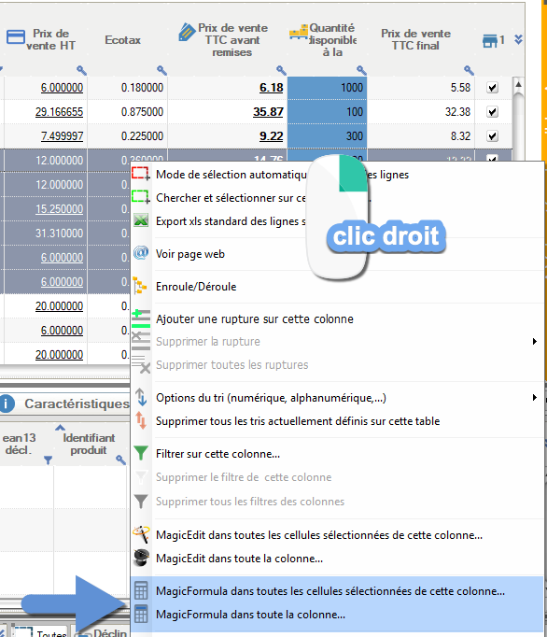The image size is (547, 637).
Task: Click the Caractéristiques panel title
Action: (77, 403)
